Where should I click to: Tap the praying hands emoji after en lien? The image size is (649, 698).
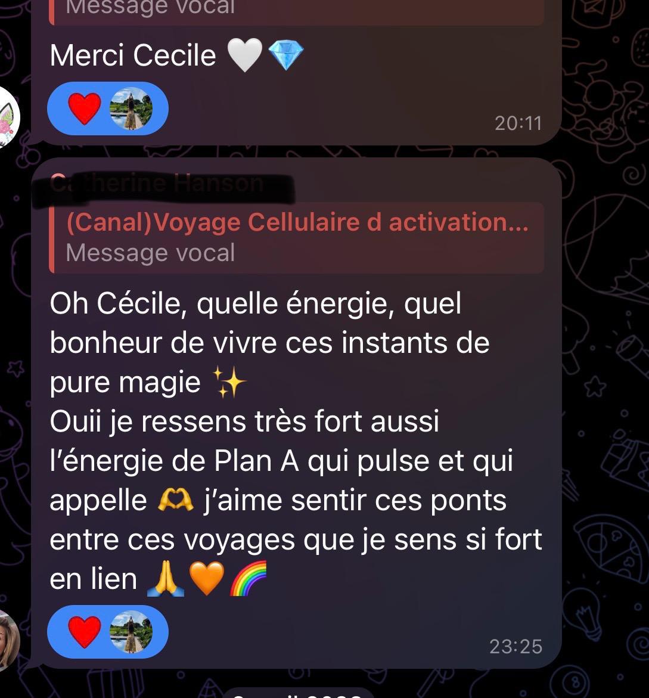point(166,579)
